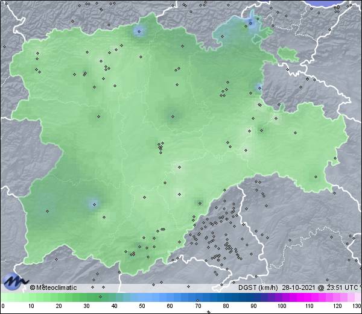The width and height of the screenshot is (362, 314).
Task: Select the diamond marker on the scale near 35
Action: pos(100,297)
